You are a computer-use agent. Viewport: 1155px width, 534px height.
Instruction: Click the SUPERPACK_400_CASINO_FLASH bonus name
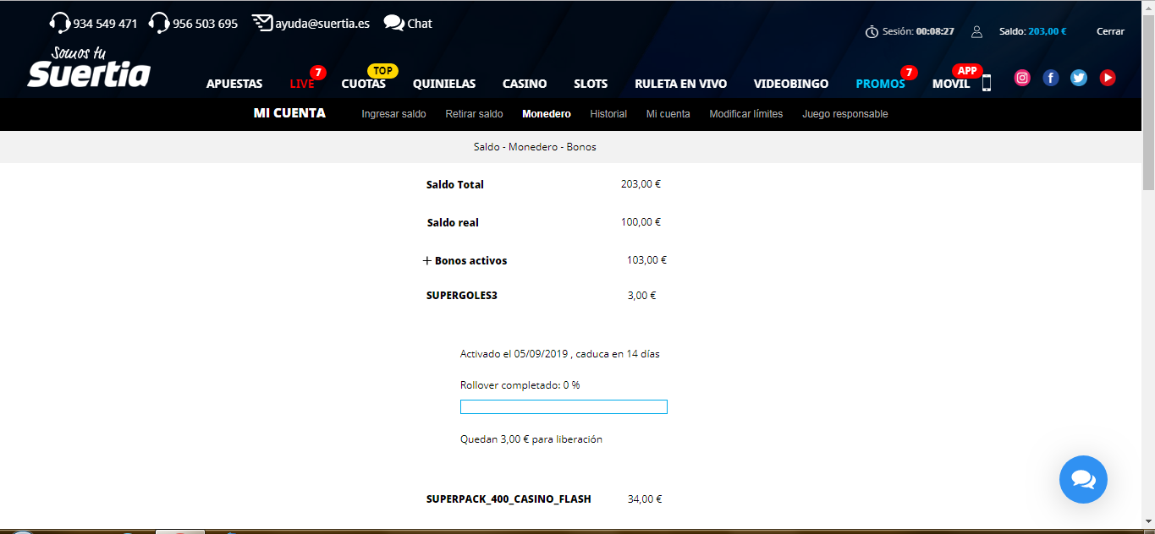(509, 499)
